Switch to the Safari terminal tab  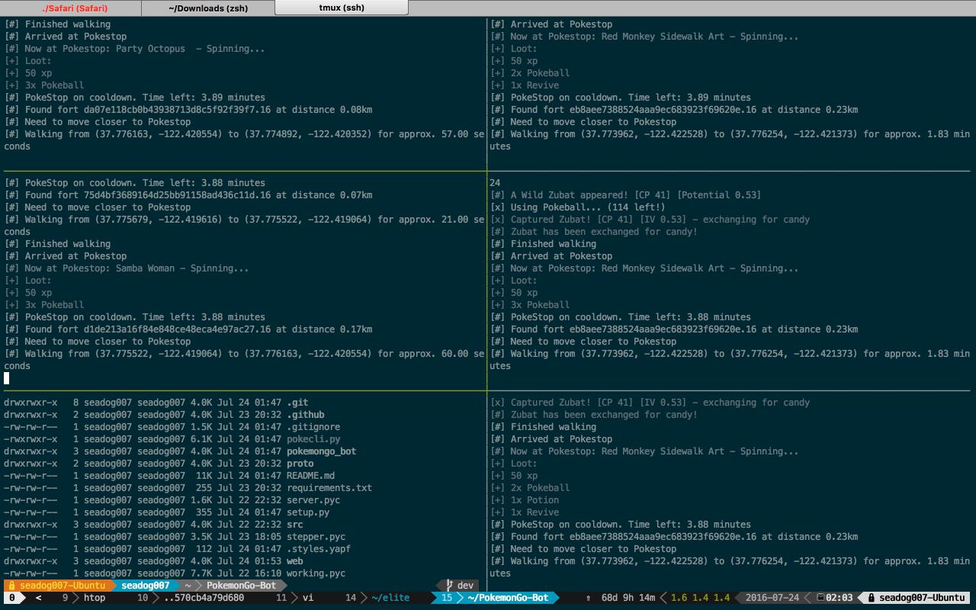tap(74, 8)
